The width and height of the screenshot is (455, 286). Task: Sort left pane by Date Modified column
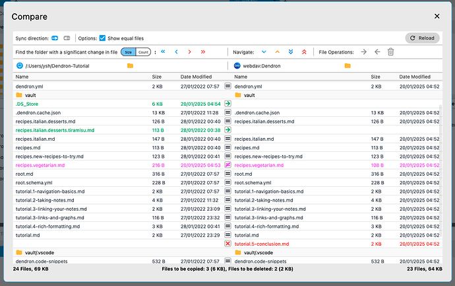[196, 77]
